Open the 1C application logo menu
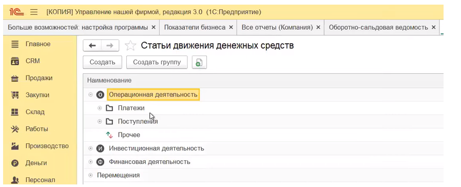461x187 pixels. [16, 12]
